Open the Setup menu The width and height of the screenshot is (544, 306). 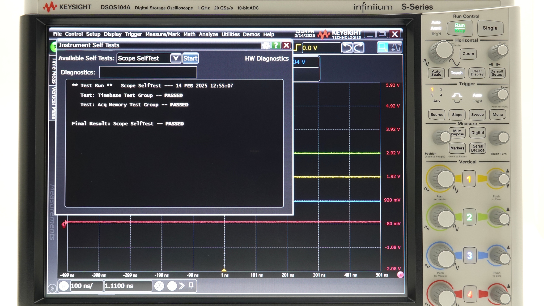93,34
